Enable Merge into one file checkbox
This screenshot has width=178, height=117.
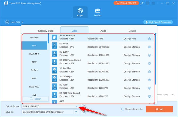tap(123, 109)
